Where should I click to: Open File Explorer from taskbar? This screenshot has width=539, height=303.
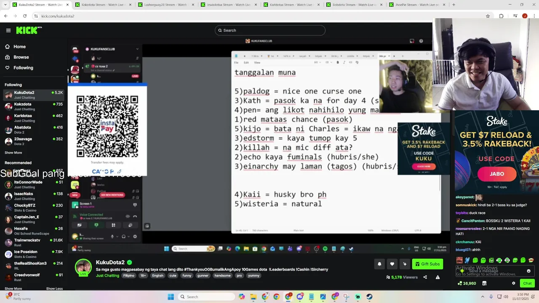(253, 297)
